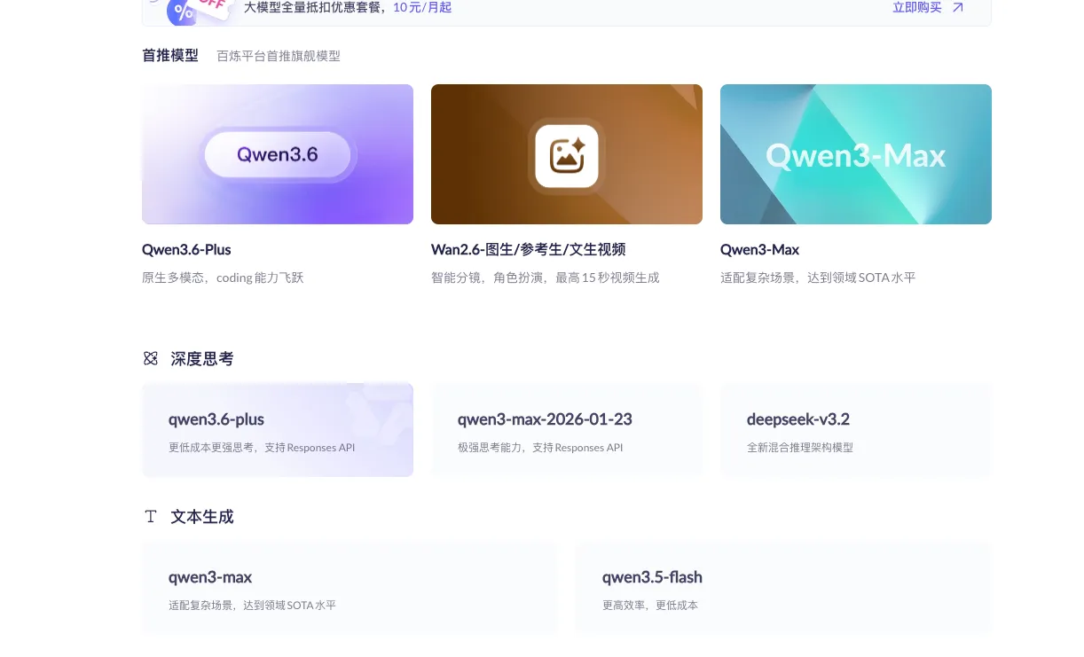Select the qwen3-max-2026-01-23 model card

point(567,430)
